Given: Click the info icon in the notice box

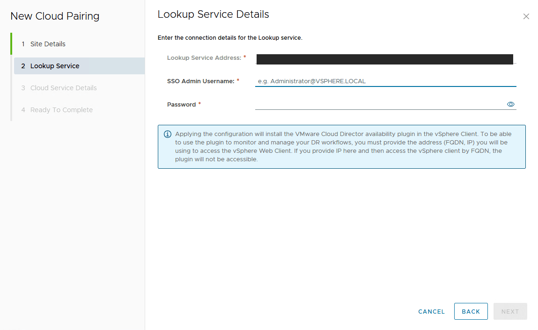Looking at the screenshot, I should click(168, 134).
